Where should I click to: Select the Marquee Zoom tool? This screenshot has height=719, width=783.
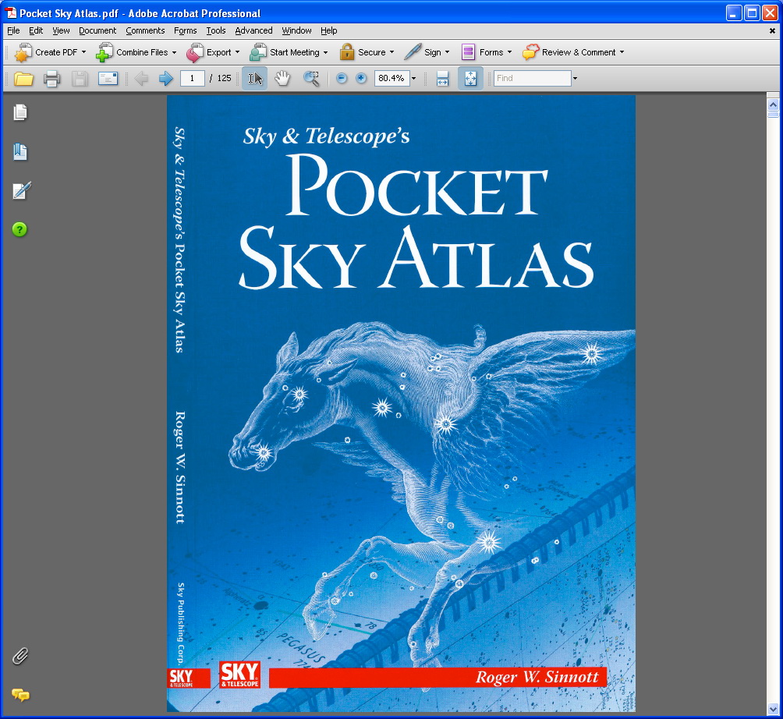tap(311, 79)
